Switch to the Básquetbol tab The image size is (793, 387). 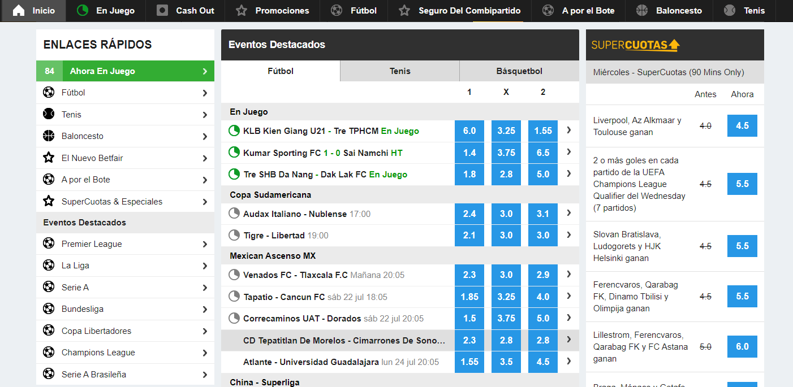pyautogui.click(x=519, y=71)
